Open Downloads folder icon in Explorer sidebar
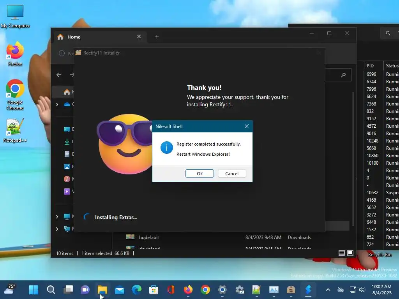 67,142
